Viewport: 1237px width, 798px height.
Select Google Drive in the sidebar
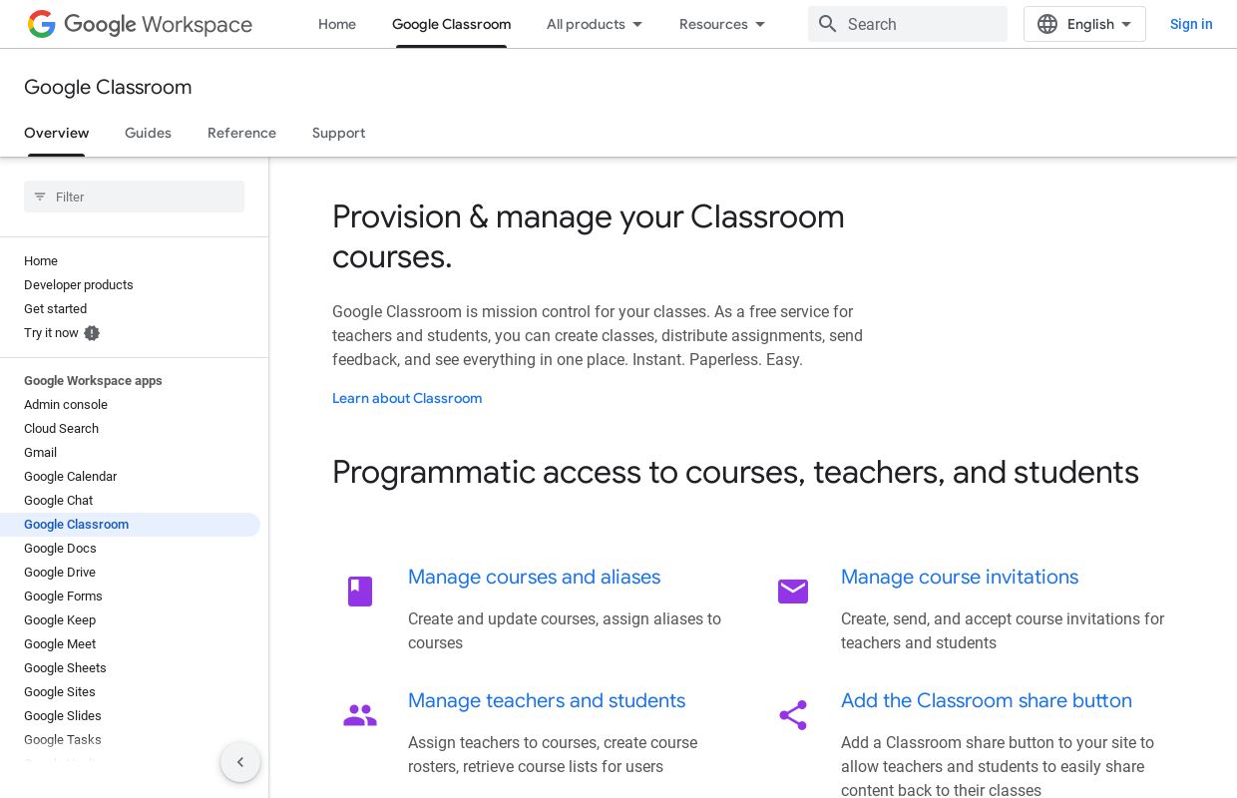click(60, 573)
